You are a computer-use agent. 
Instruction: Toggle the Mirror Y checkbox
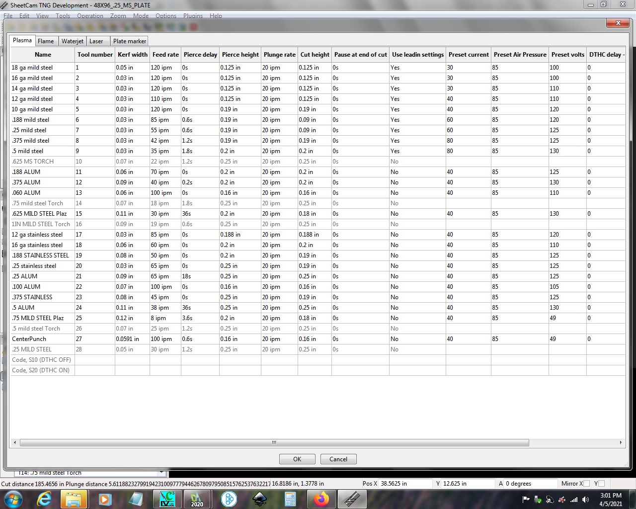[602, 484]
